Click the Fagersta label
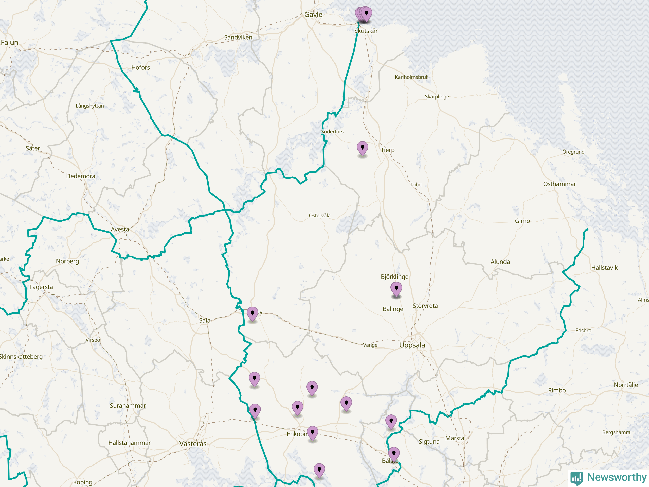 click(x=41, y=287)
